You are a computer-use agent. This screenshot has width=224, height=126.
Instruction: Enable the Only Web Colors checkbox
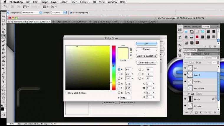(67, 93)
